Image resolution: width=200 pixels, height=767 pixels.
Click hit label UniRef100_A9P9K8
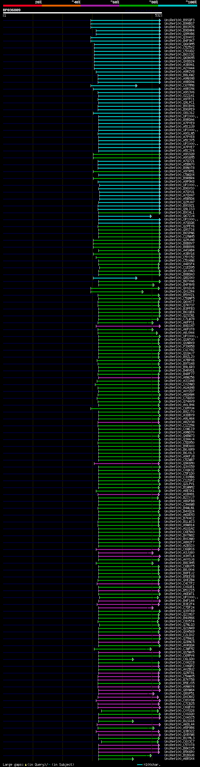179,182
